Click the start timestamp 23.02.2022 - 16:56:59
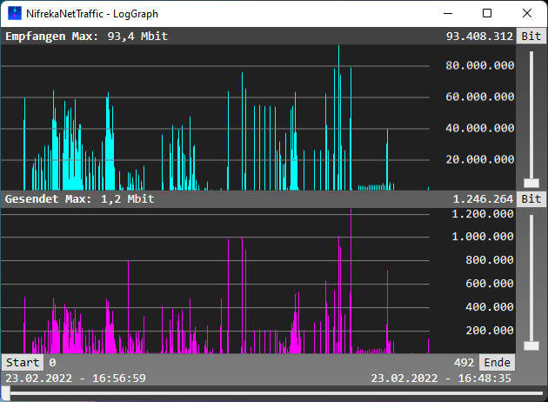This screenshot has height=402, width=548. click(x=76, y=379)
